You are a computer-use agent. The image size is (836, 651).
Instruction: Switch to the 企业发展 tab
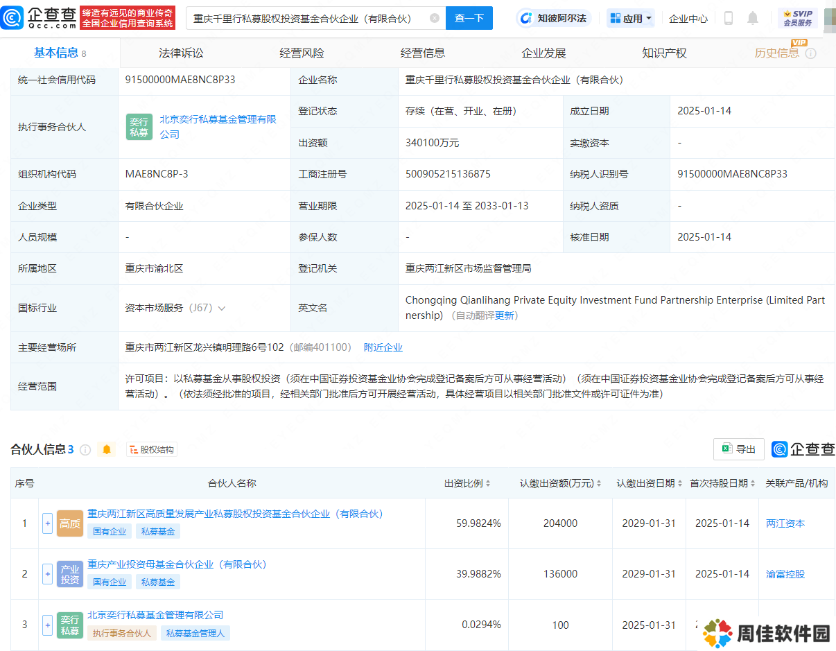(543, 53)
